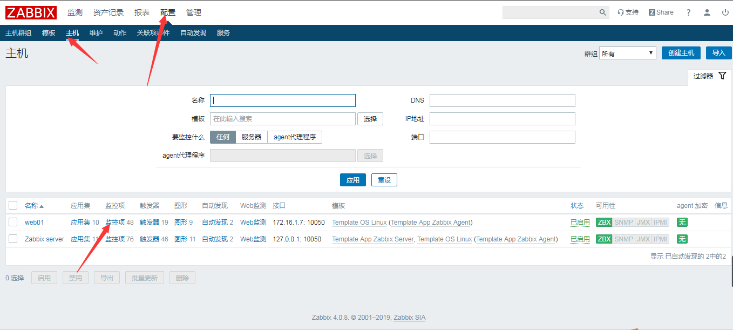Go to 主机群组 submenu
Viewport: 733px width, 330px height.
pos(18,33)
